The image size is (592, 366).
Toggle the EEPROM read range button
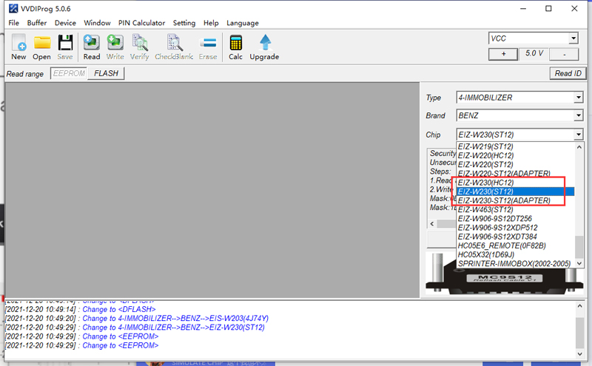pos(69,73)
